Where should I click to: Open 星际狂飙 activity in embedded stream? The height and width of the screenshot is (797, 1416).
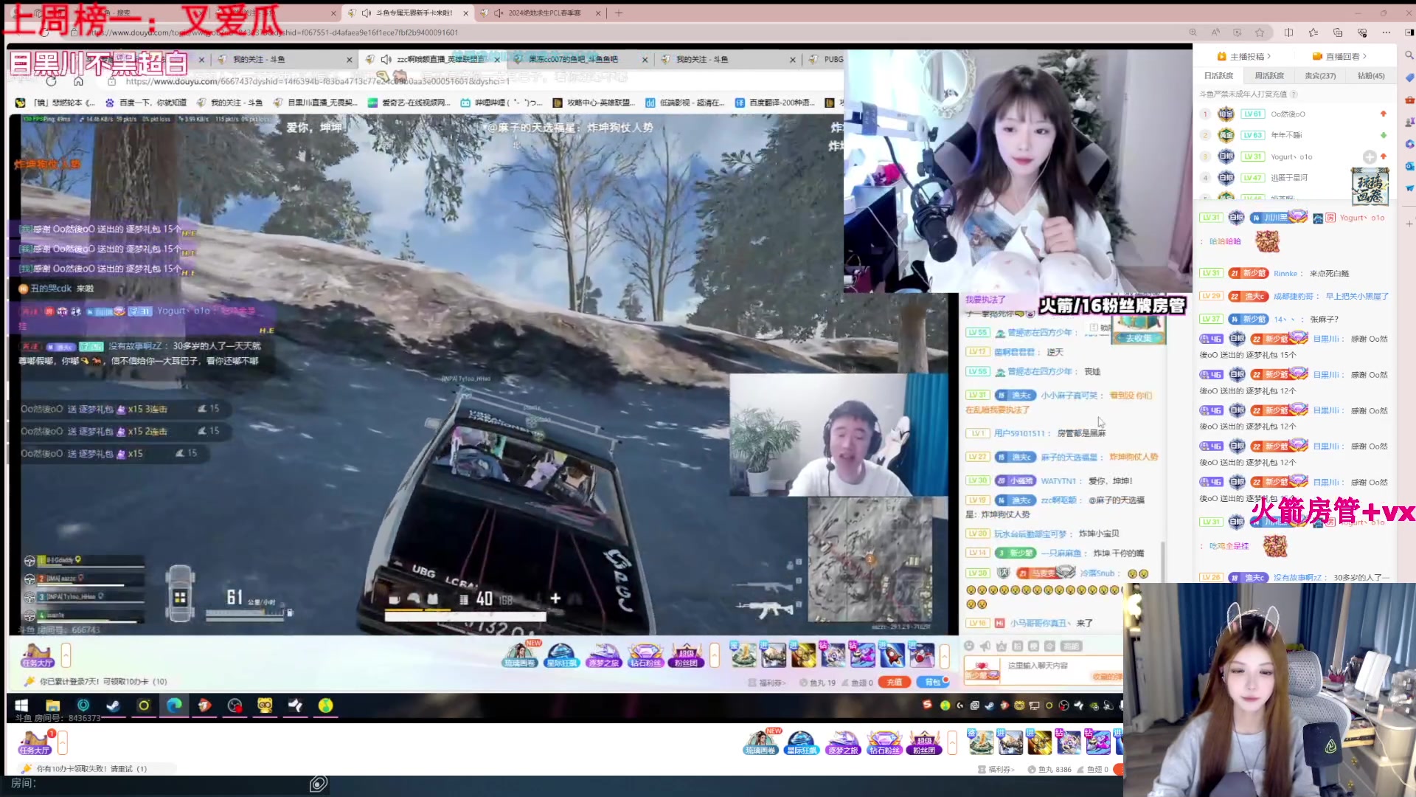pos(561,655)
